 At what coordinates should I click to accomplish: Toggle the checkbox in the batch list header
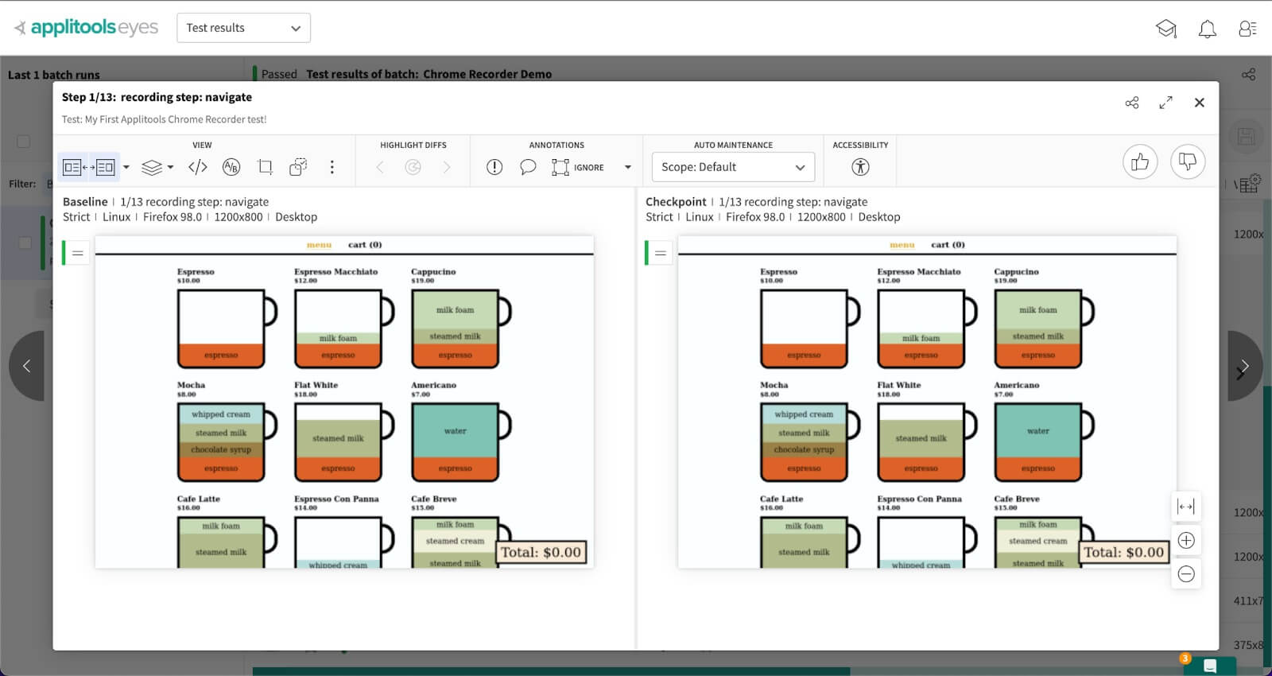24,142
